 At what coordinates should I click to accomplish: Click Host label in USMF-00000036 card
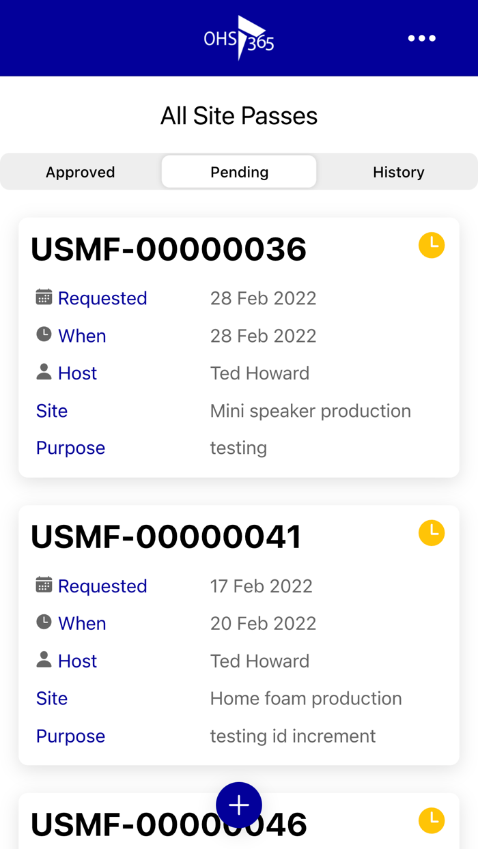(77, 373)
